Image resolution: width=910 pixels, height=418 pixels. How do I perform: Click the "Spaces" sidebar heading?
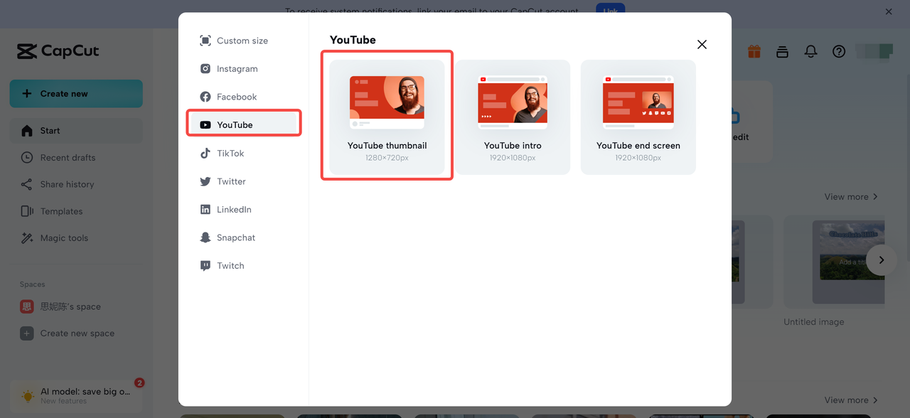click(33, 284)
